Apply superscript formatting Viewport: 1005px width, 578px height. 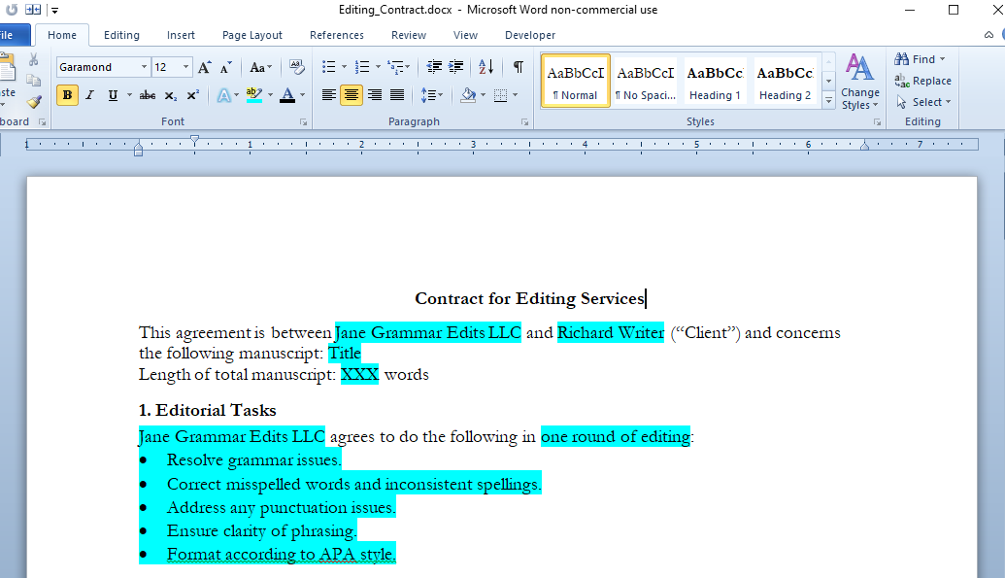pos(192,95)
